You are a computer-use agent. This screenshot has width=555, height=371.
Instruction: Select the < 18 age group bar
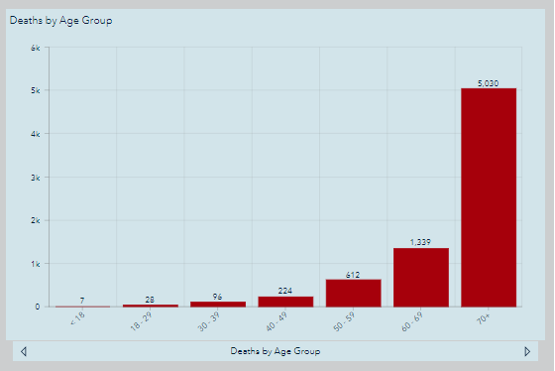tap(83, 307)
